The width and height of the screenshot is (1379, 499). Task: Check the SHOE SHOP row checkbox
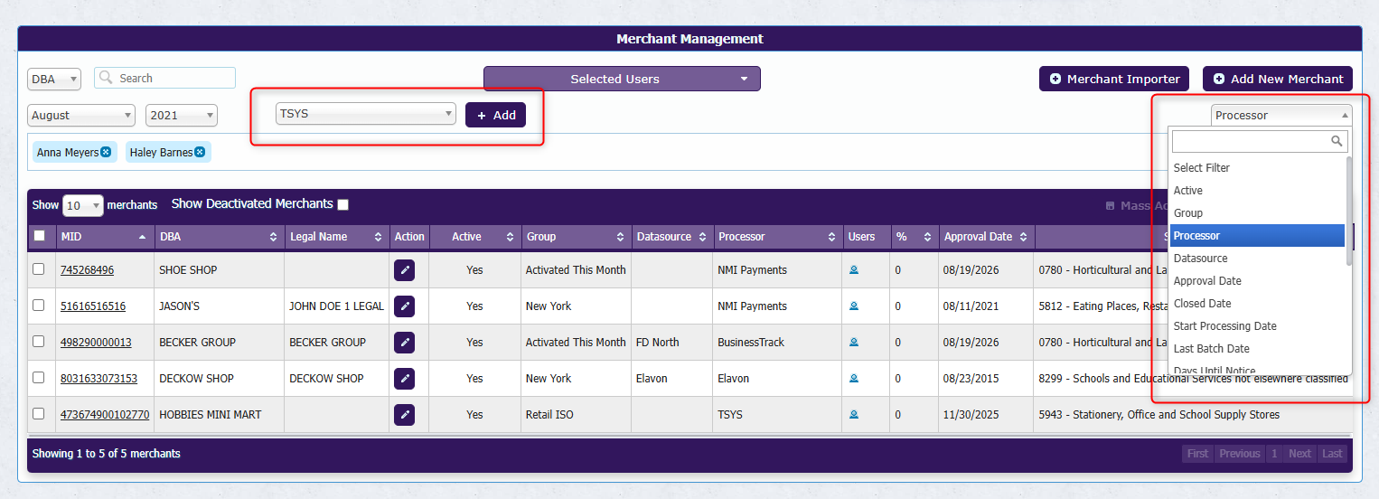point(39,269)
